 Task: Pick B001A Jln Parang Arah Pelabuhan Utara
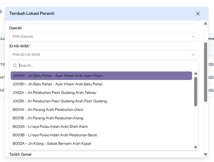101,110
